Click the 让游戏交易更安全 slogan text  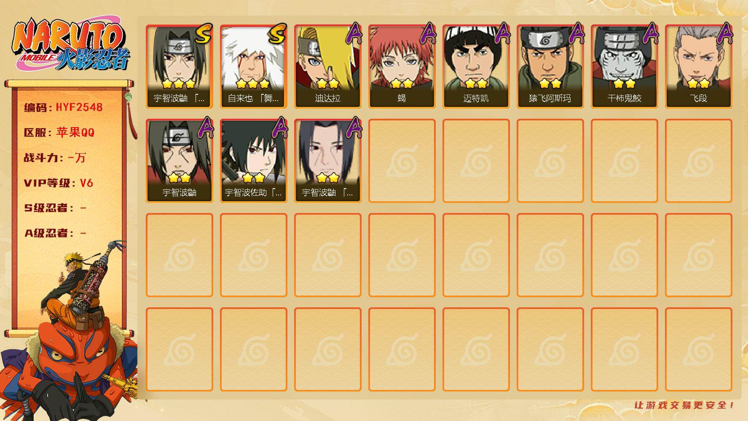684,405
